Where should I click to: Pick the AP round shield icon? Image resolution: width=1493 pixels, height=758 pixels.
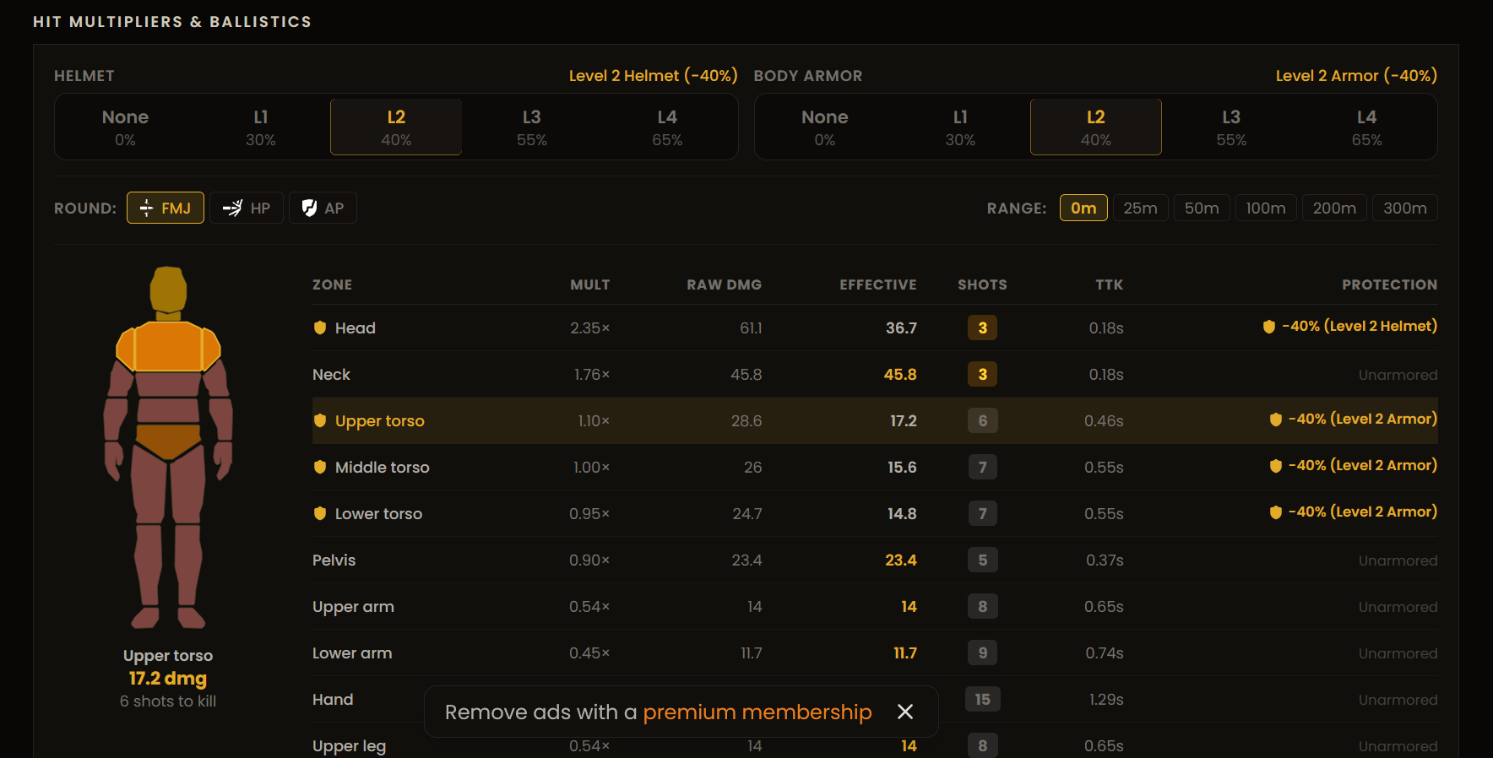pyautogui.click(x=309, y=208)
